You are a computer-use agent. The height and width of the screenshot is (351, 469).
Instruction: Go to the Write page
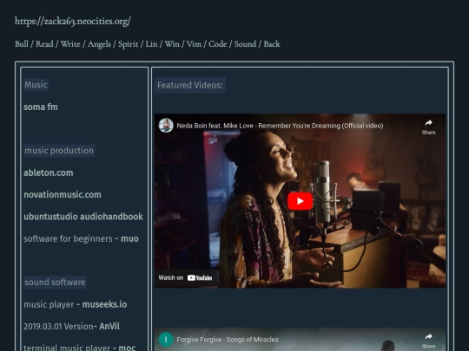70,44
